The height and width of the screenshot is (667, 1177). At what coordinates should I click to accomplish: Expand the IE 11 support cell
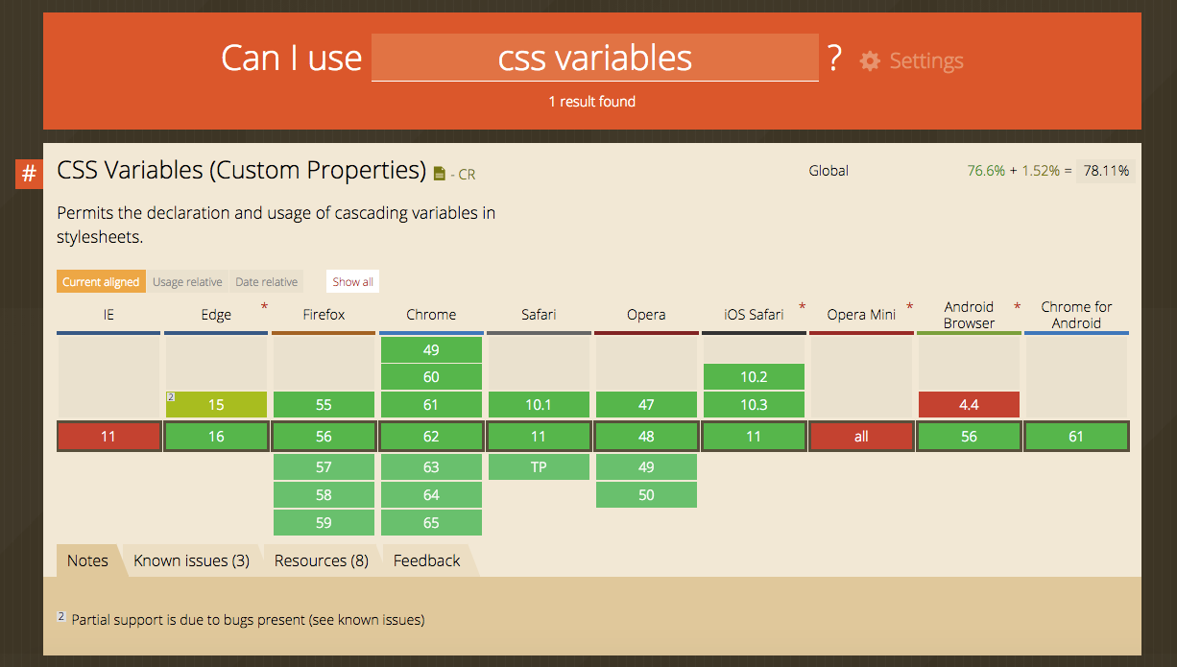[x=108, y=437]
